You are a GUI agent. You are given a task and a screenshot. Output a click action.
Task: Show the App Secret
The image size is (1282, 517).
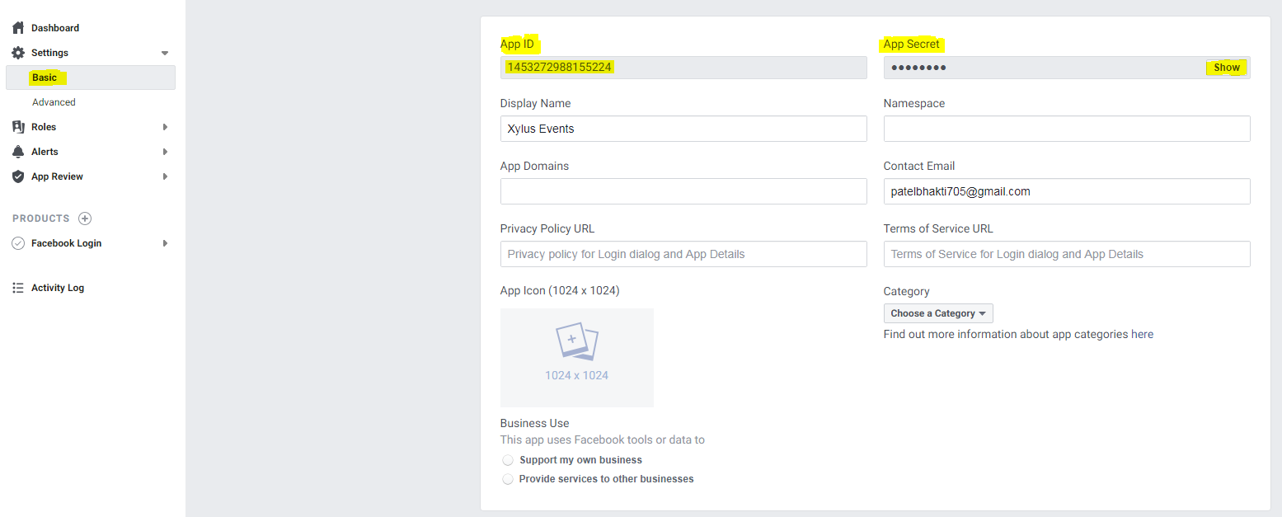click(x=1226, y=68)
